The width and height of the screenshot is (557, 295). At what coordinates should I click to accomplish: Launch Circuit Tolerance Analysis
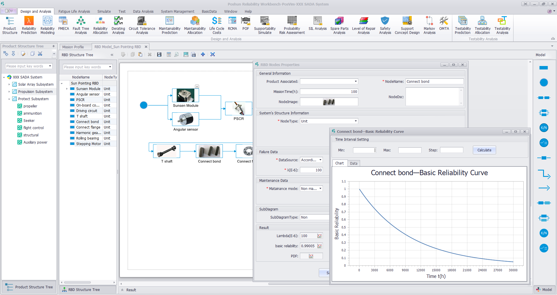click(142, 25)
